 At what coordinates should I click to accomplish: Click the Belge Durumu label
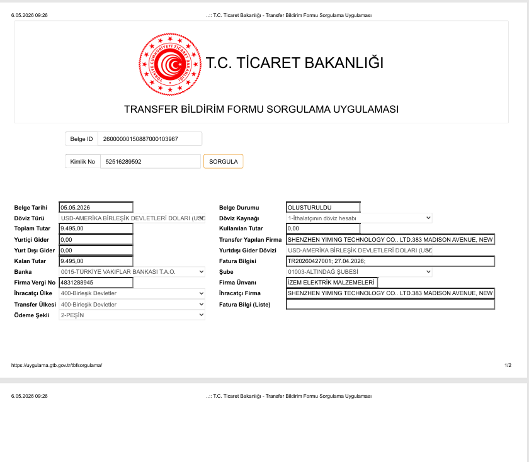click(239, 208)
